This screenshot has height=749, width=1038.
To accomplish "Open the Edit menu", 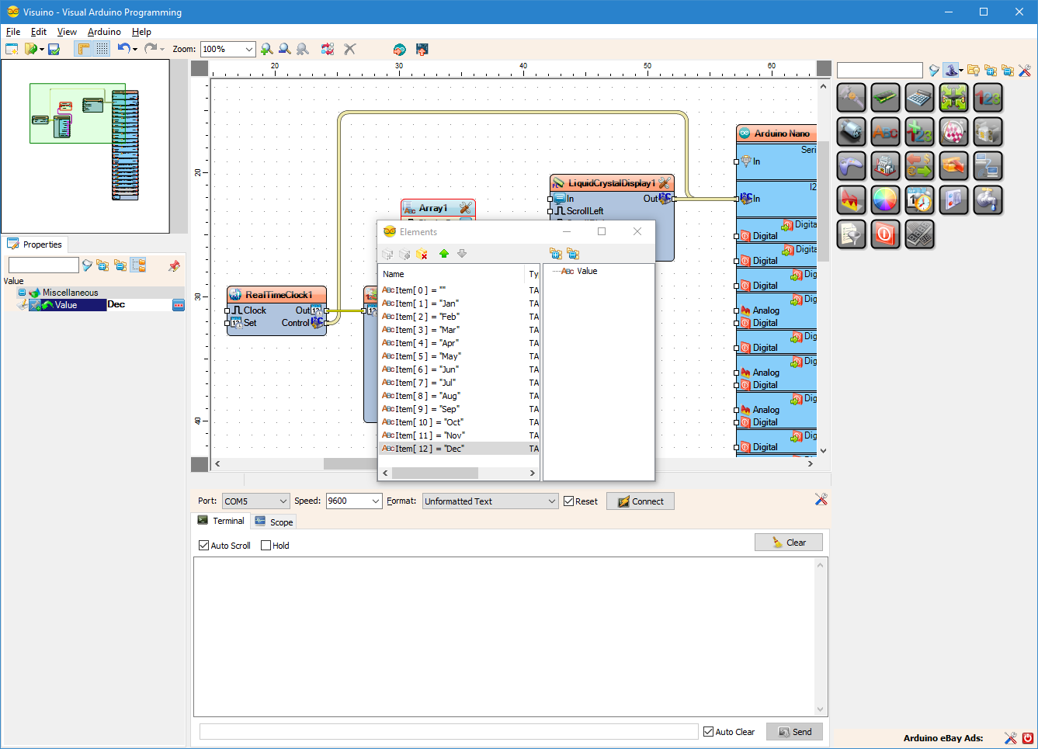I will [x=39, y=32].
